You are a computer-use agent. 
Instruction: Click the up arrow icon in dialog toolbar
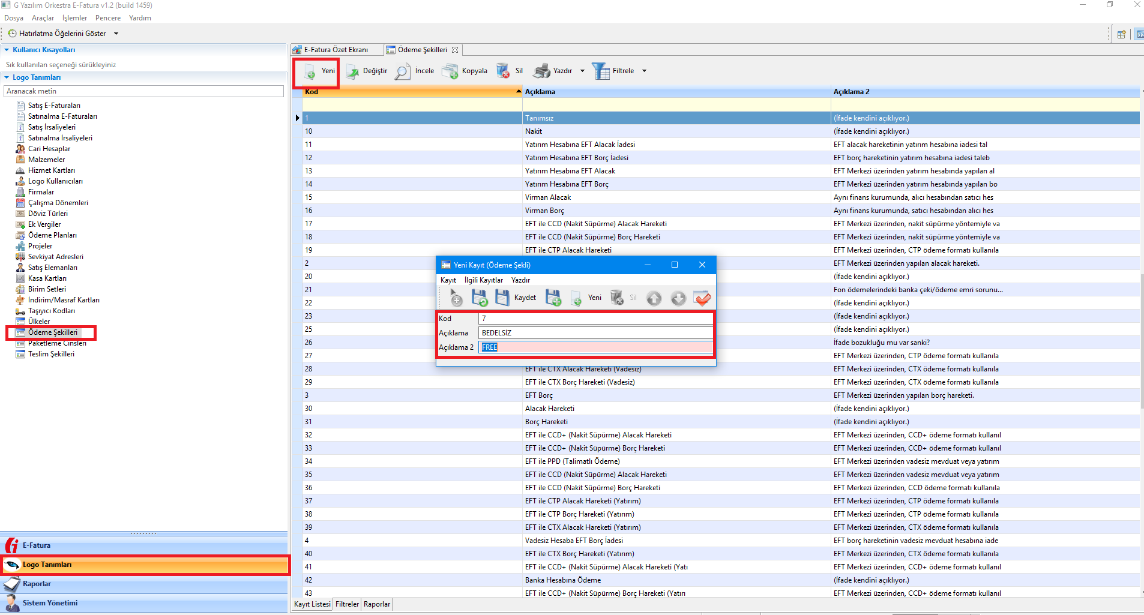coord(654,298)
